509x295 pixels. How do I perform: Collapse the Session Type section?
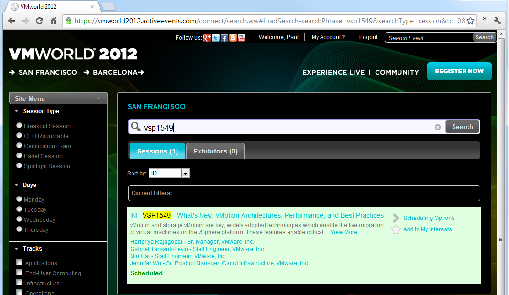[17, 111]
